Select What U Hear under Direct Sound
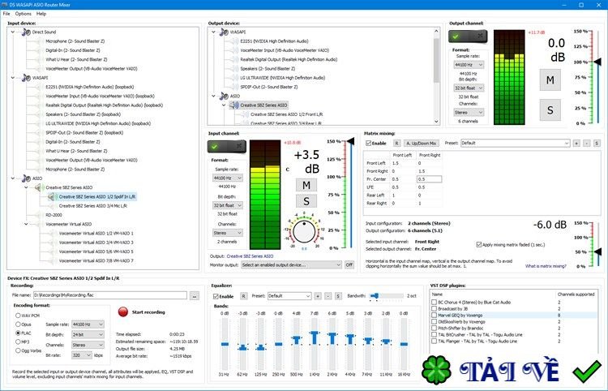The image size is (608, 391). coord(76,59)
